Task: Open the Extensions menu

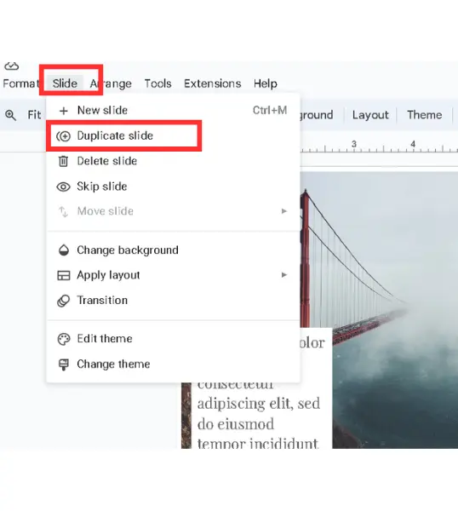Action: click(212, 83)
